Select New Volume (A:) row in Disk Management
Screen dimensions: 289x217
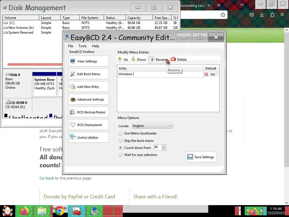pyautogui.click(x=91, y=27)
